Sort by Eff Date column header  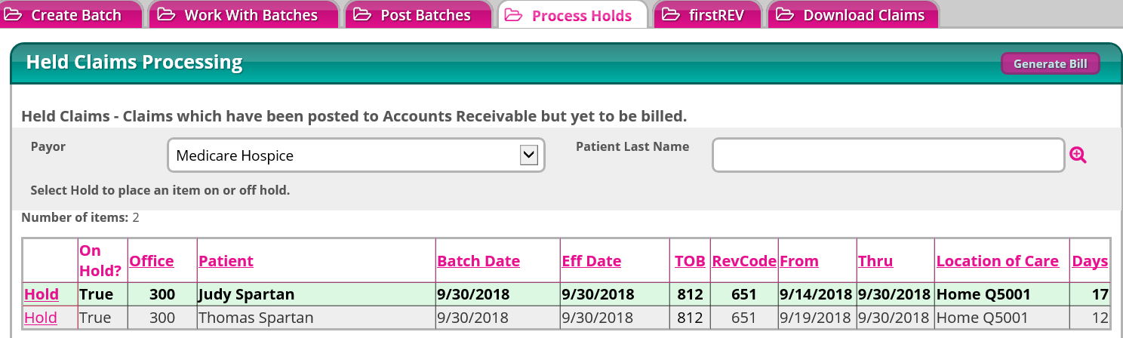[x=592, y=261]
